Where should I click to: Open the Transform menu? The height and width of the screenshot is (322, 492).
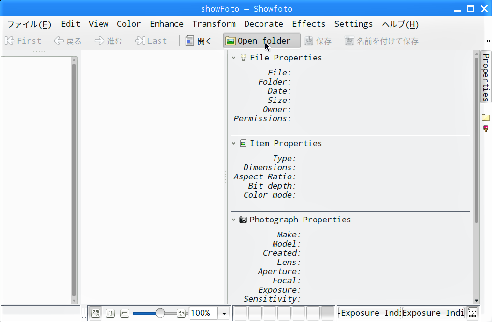(x=214, y=24)
